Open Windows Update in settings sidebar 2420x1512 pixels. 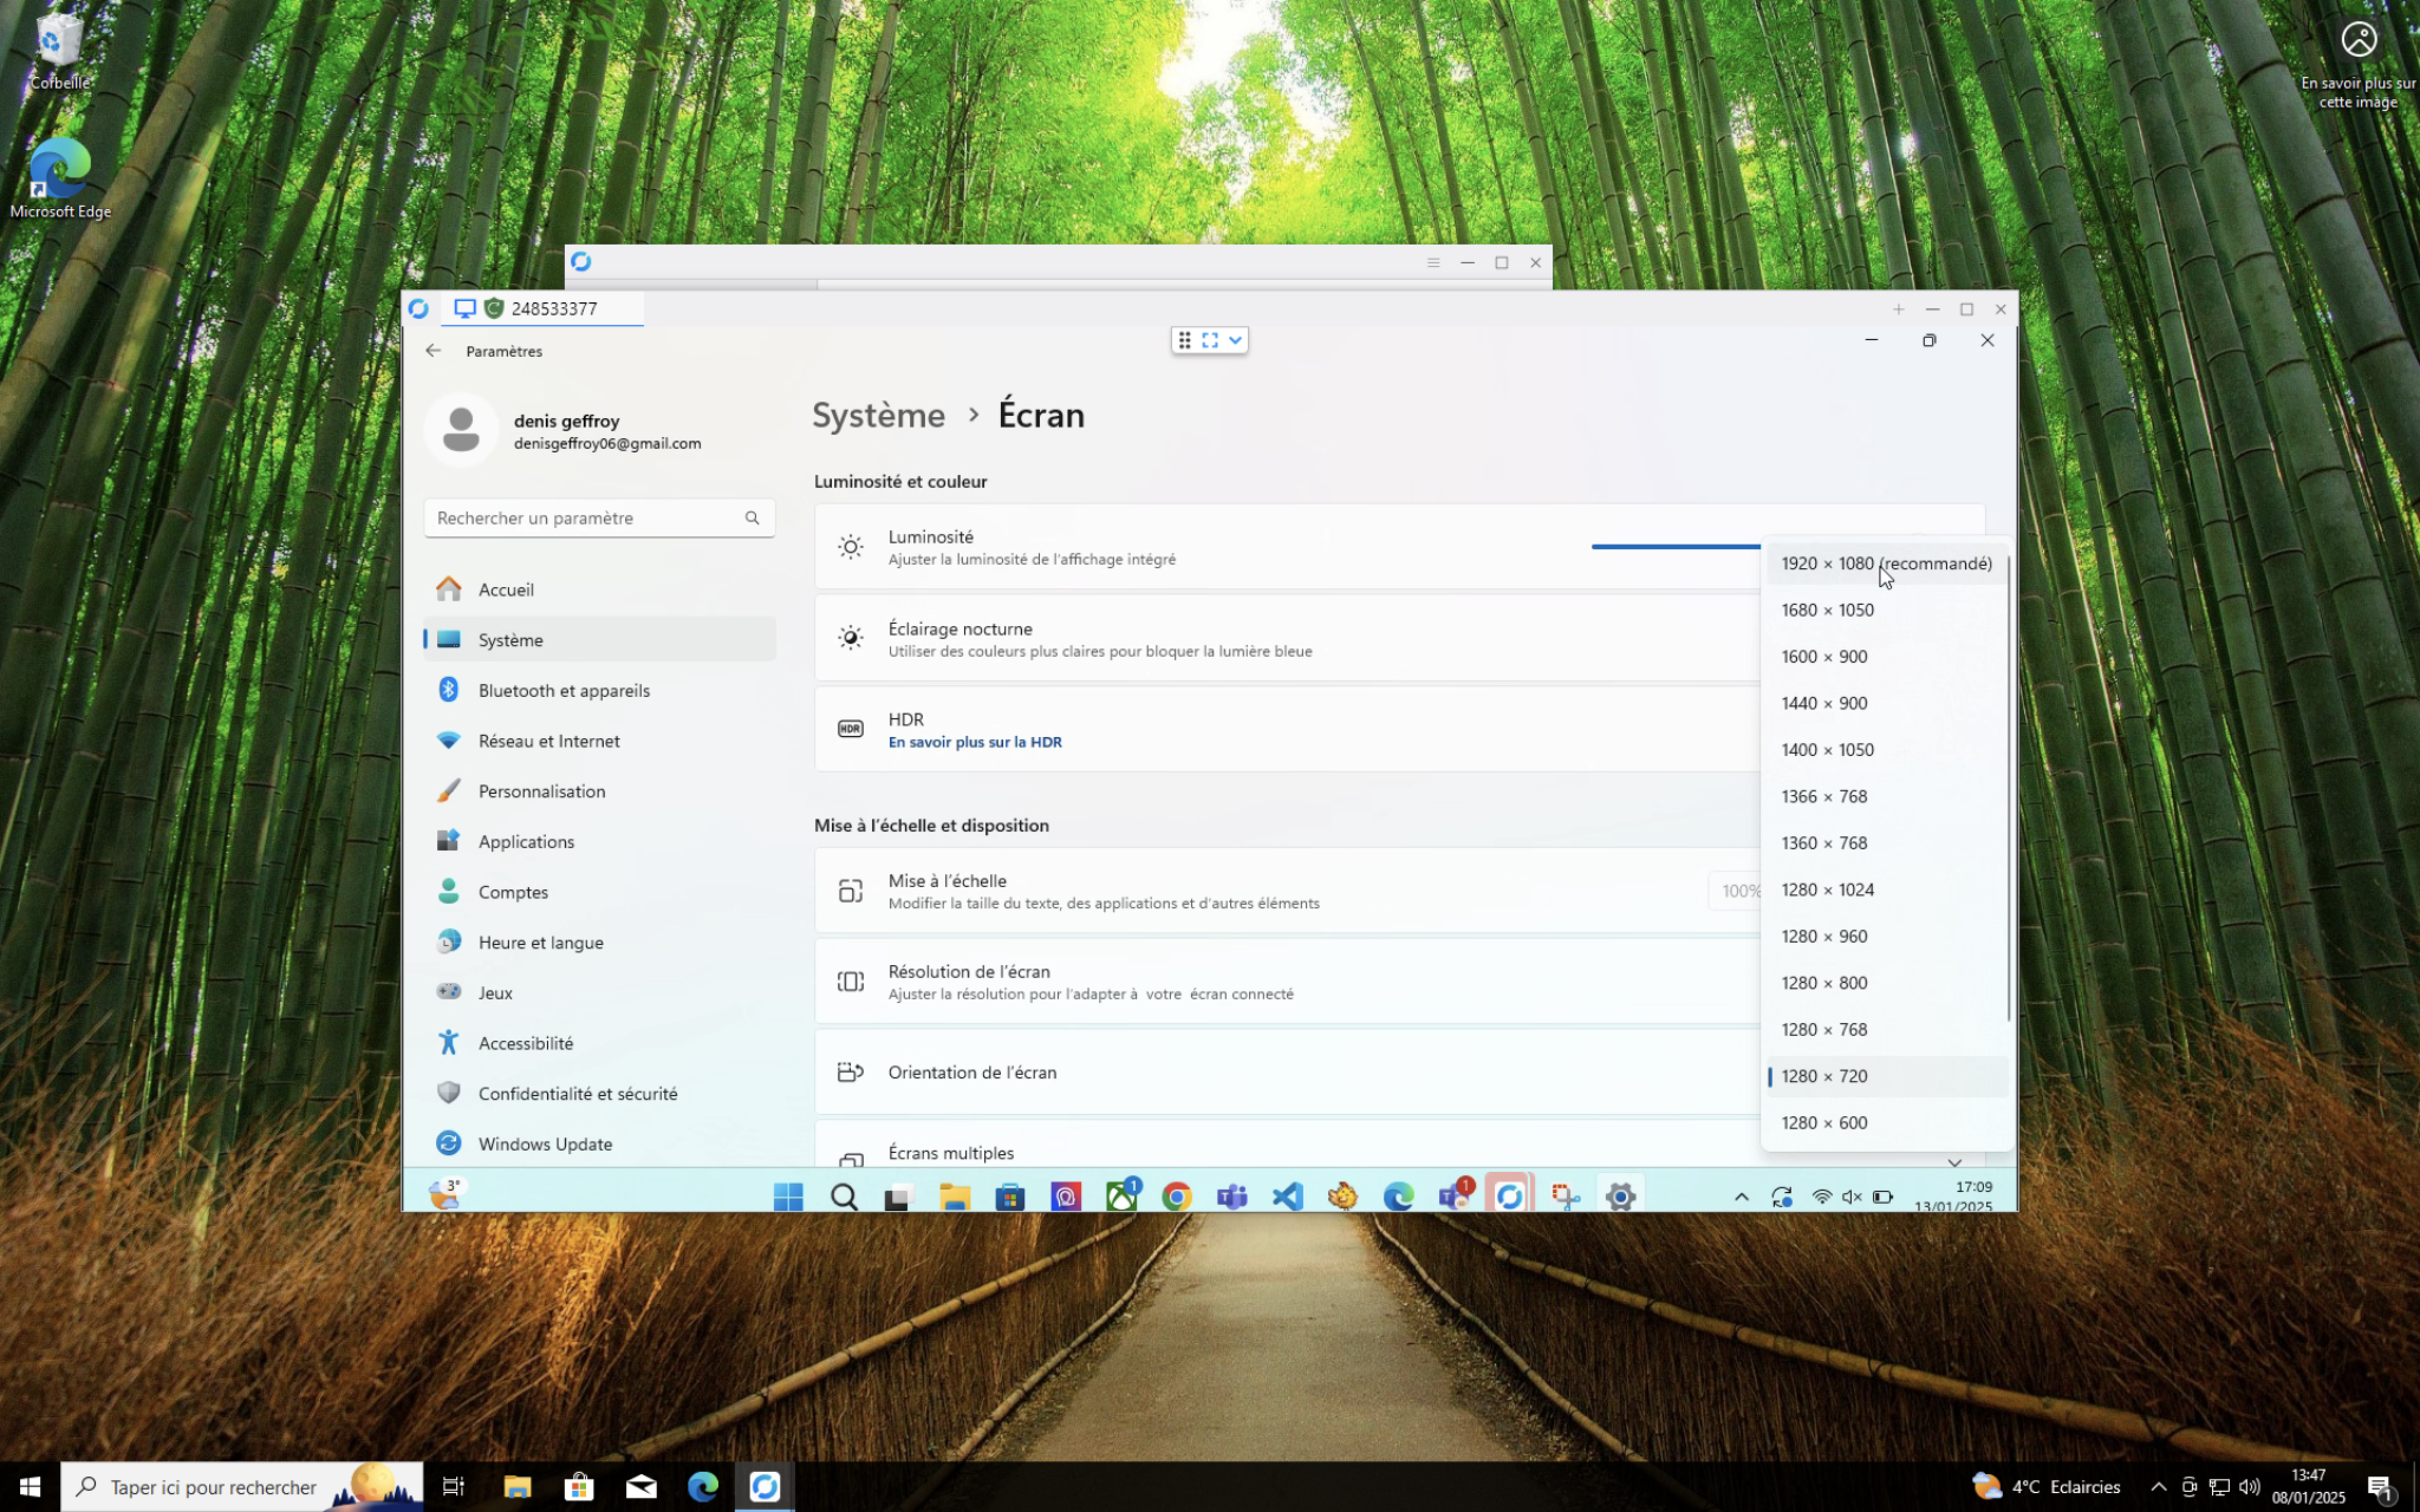(544, 1143)
